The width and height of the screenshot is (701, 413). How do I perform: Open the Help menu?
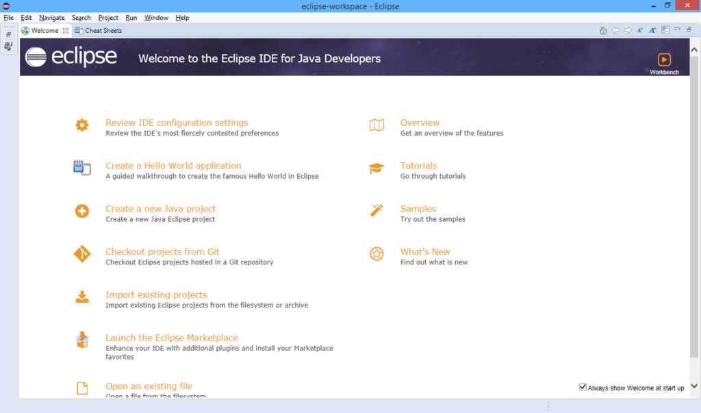point(182,17)
